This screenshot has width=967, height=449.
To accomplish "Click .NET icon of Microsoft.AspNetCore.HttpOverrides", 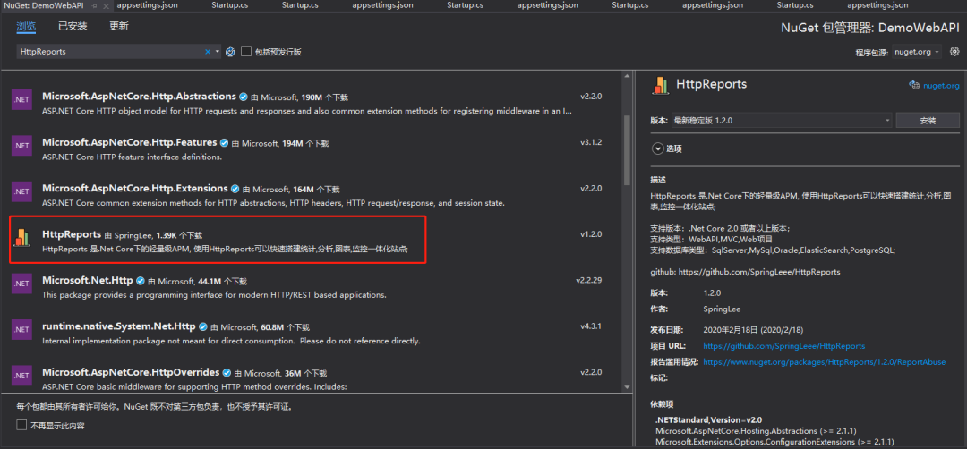I will click(21, 375).
